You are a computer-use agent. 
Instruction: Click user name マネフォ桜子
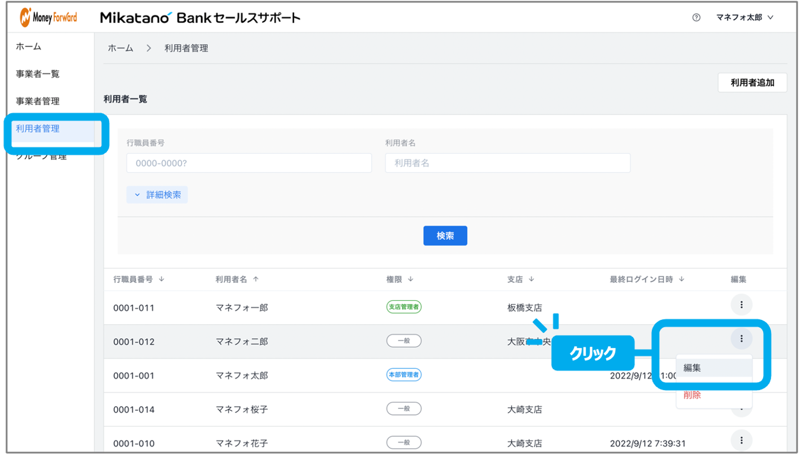(242, 410)
